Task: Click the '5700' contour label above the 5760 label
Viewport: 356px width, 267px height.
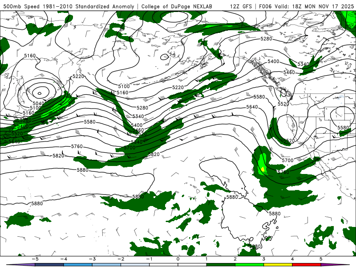Action: click(287, 160)
